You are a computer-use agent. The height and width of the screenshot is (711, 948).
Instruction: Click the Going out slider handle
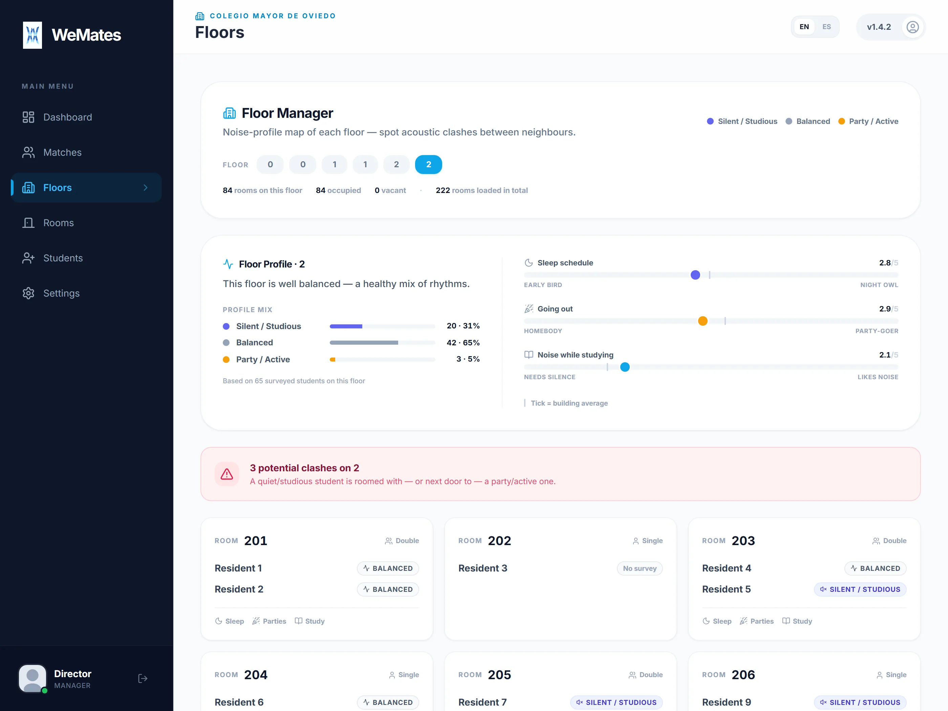(x=703, y=321)
